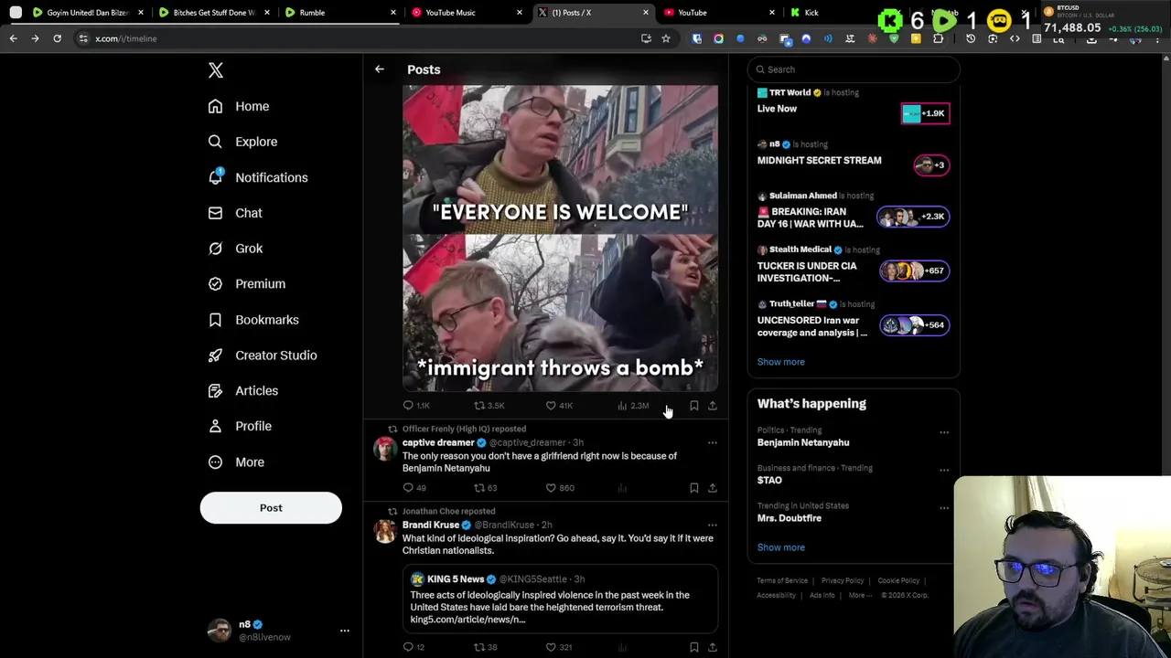Go back using Posts arrow

(379, 69)
